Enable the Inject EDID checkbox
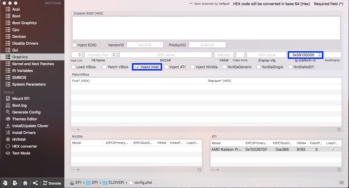This screenshot has width=349, height=188. [74, 45]
